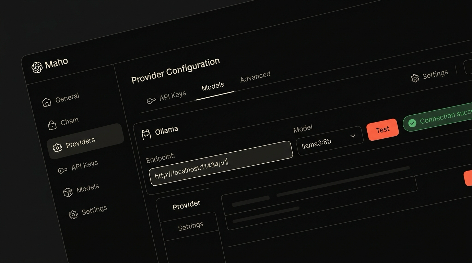
Task: Click the orange Test button
Action: (x=382, y=130)
